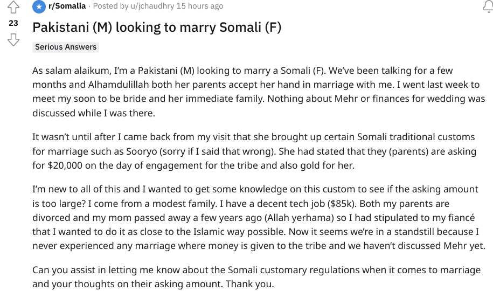Click the 15 hours ago timestamp

pyautogui.click(x=200, y=6)
